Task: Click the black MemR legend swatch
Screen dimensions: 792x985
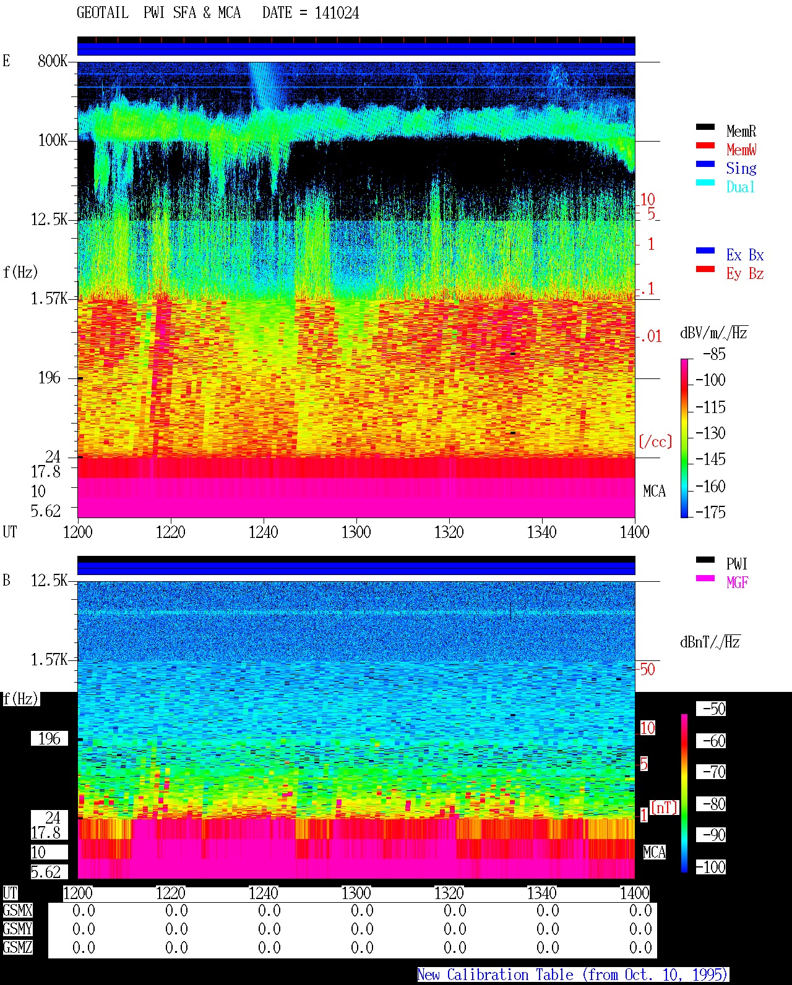Action: (x=705, y=127)
